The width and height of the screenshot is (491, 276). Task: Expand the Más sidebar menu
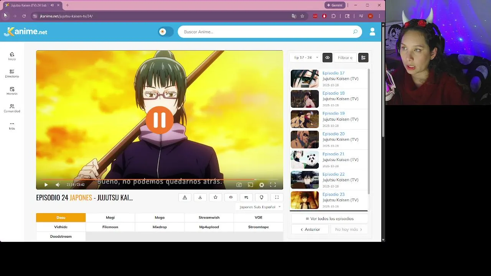(x=12, y=126)
